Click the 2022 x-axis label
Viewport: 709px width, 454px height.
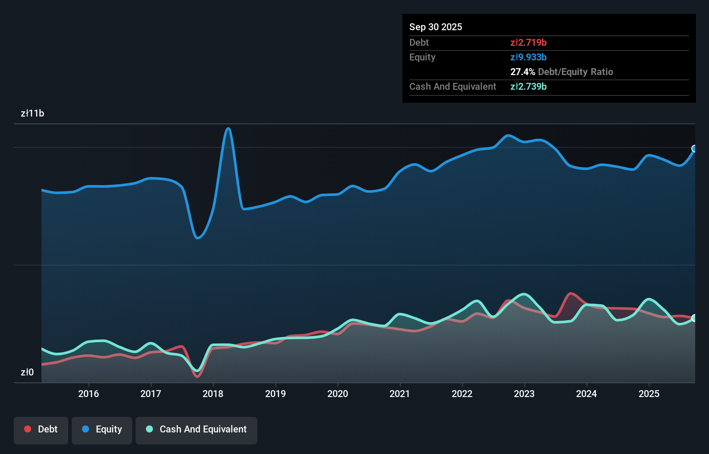(x=462, y=394)
